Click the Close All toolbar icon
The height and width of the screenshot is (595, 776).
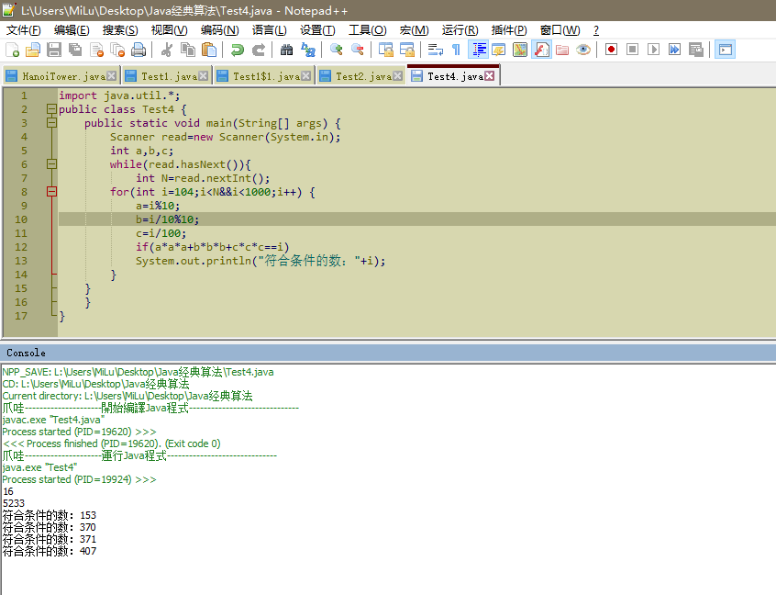117,50
